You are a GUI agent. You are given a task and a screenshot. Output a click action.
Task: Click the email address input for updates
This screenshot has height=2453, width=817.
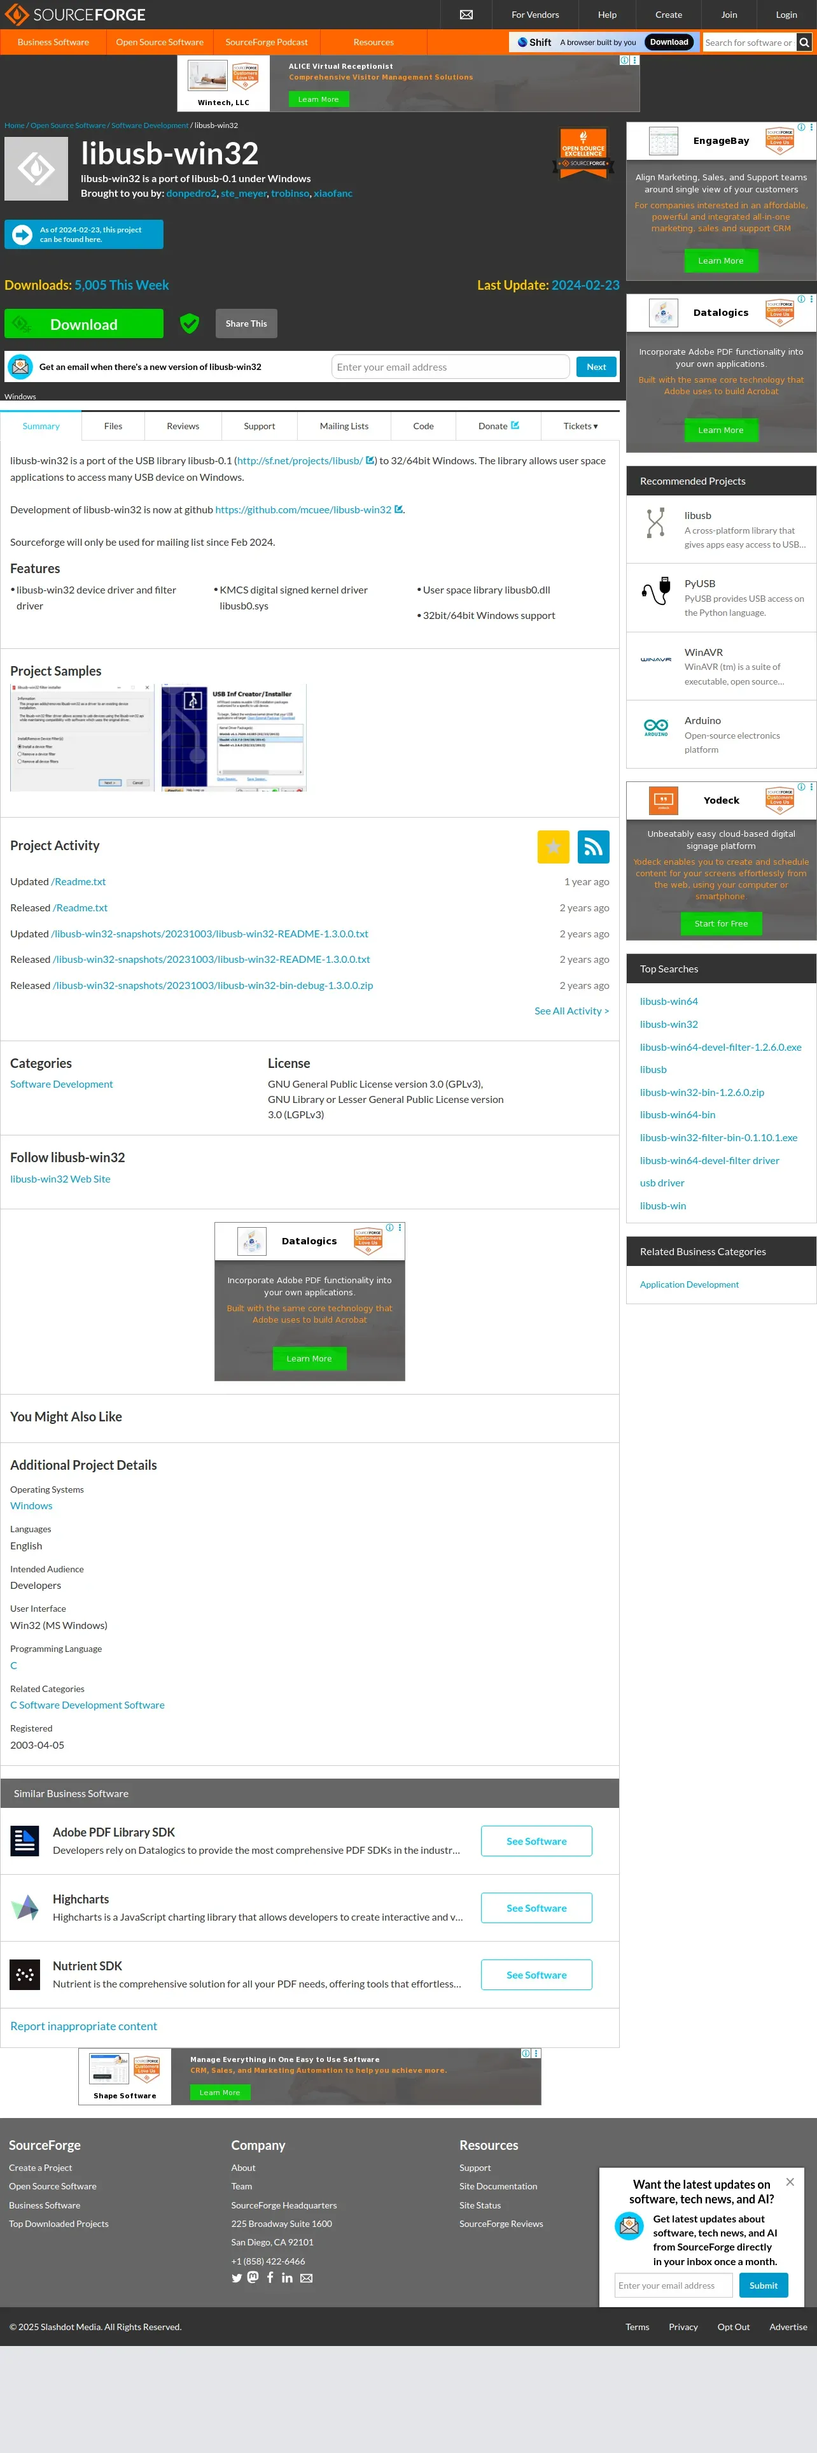coord(450,367)
